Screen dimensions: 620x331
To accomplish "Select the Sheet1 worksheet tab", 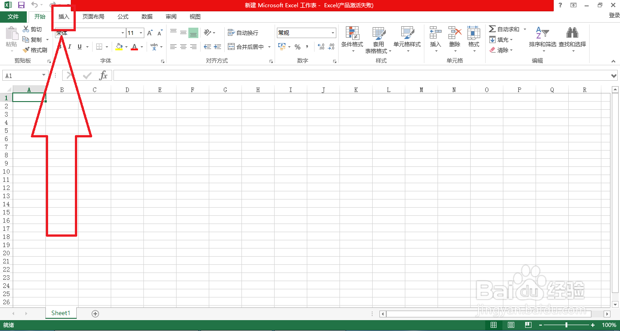I will click(61, 313).
